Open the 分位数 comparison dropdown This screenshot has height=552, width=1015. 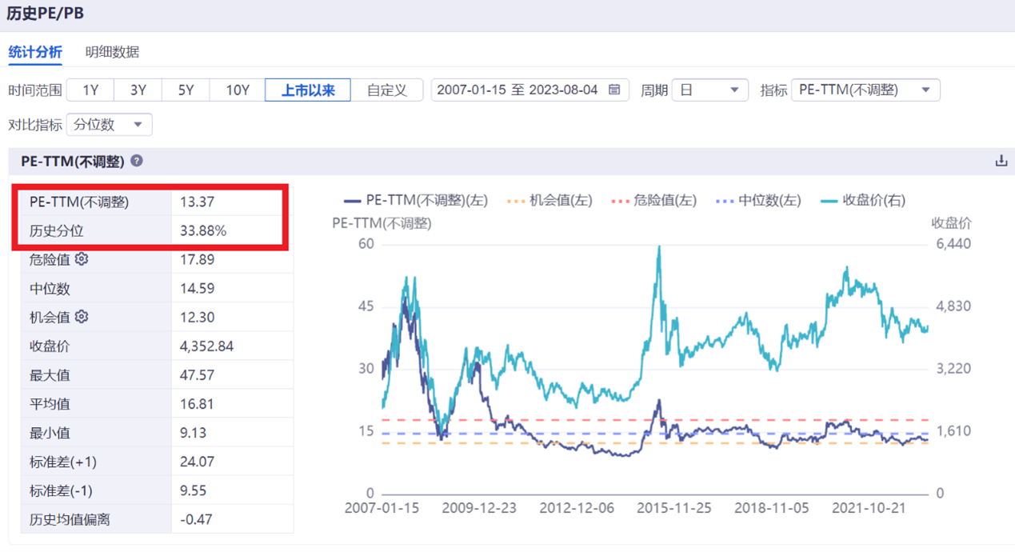coord(109,125)
